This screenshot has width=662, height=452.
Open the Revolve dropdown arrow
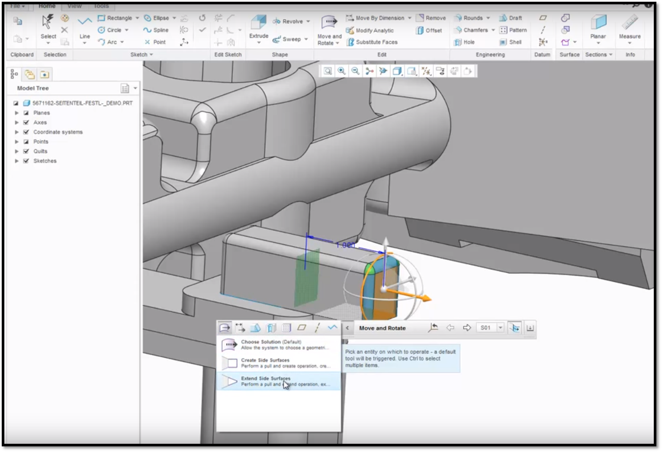click(308, 21)
